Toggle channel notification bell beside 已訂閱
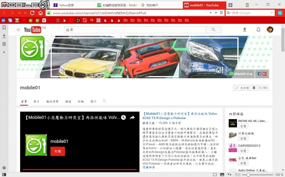 coord(254,88)
